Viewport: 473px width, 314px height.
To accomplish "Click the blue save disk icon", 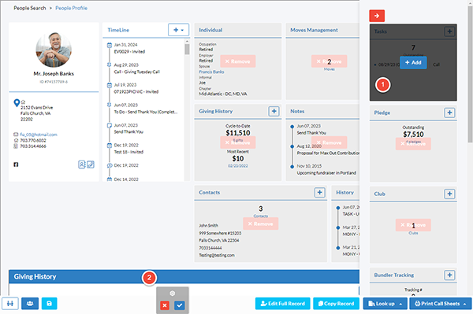I will [x=49, y=304].
